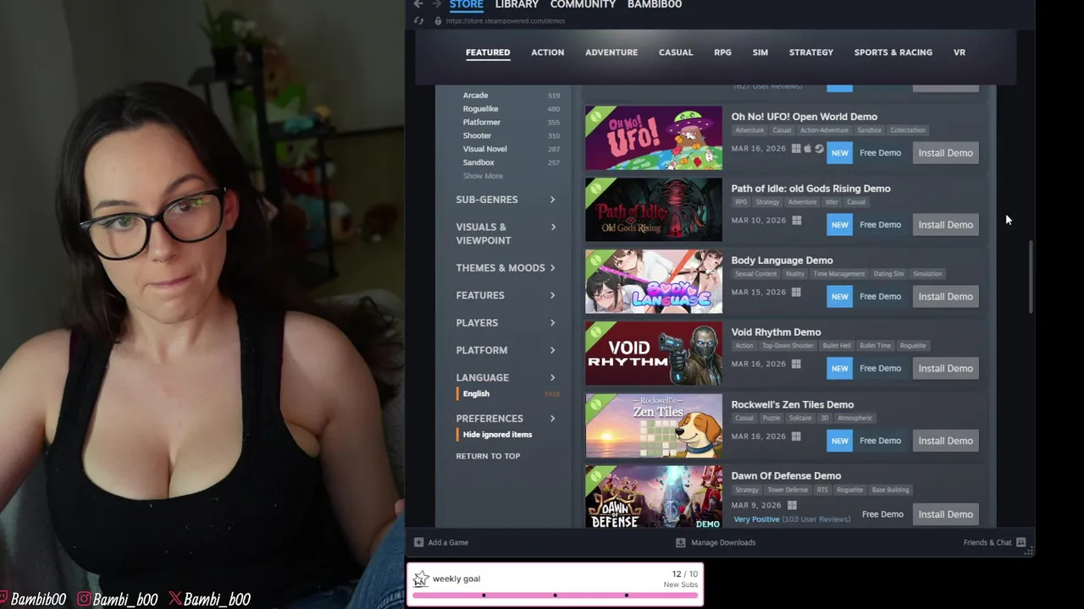Screen dimensions: 1084x609
Task: Install the Dawn Of Defense demo
Action: click(945, 514)
